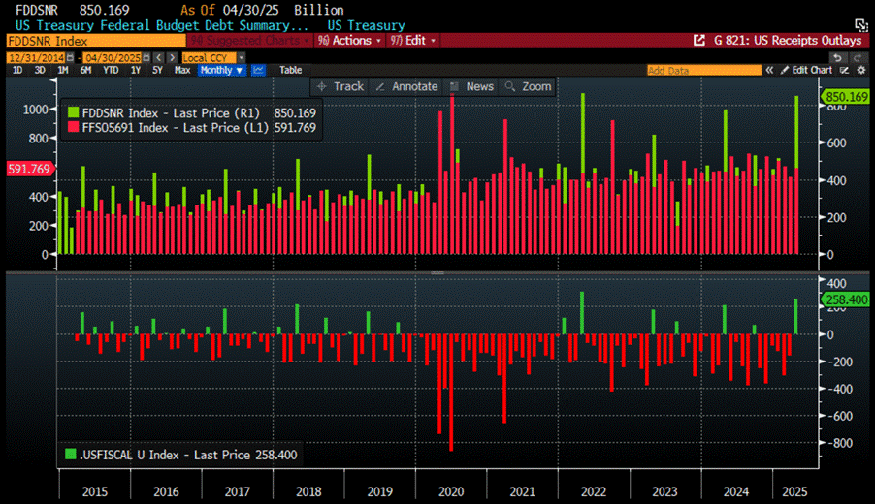Activate the Track crosshair tool
This screenshot has height=504, width=875.
pos(340,86)
